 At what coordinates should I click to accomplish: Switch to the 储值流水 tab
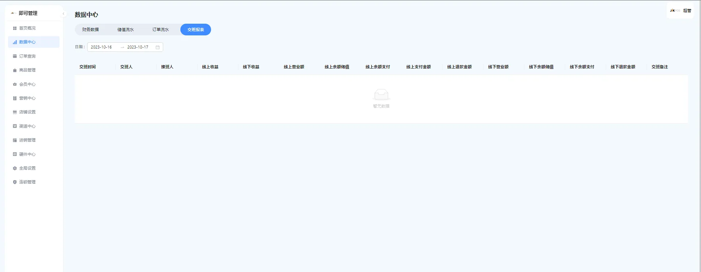[x=125, y=30]
